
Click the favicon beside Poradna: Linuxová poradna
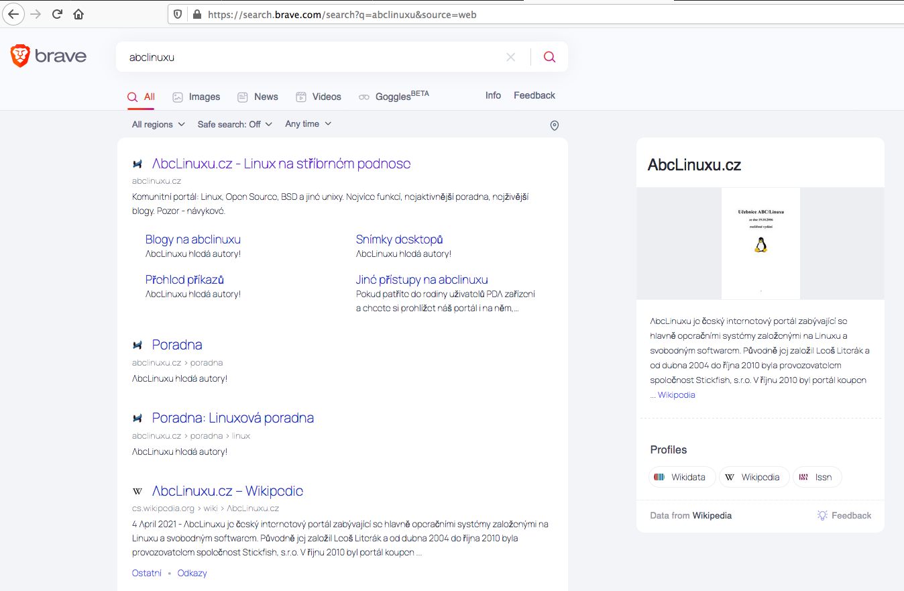point(137,418)
